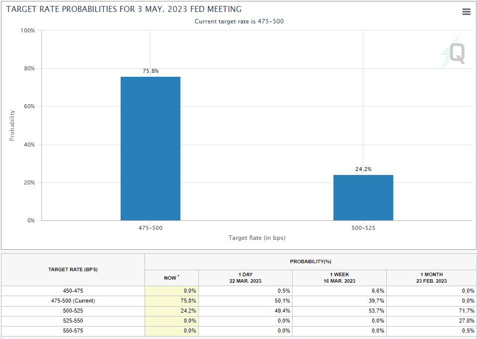
Task: Click the 1 MONTH 23 FEB. 2023 header
Action: point(431,278)
